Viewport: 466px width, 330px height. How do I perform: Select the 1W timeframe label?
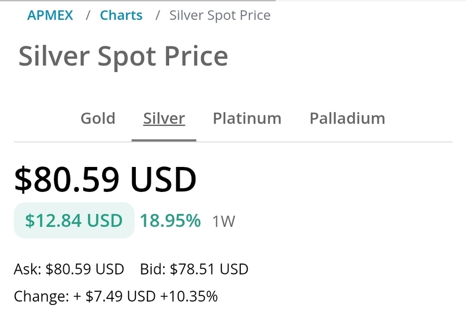click(224, 222)
